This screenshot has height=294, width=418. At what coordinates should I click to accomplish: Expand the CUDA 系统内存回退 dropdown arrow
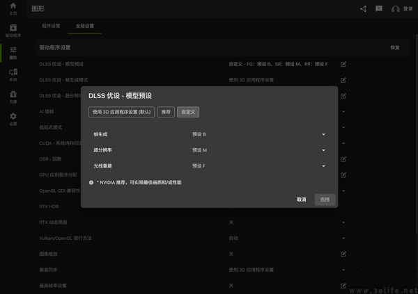coord(343,143)
